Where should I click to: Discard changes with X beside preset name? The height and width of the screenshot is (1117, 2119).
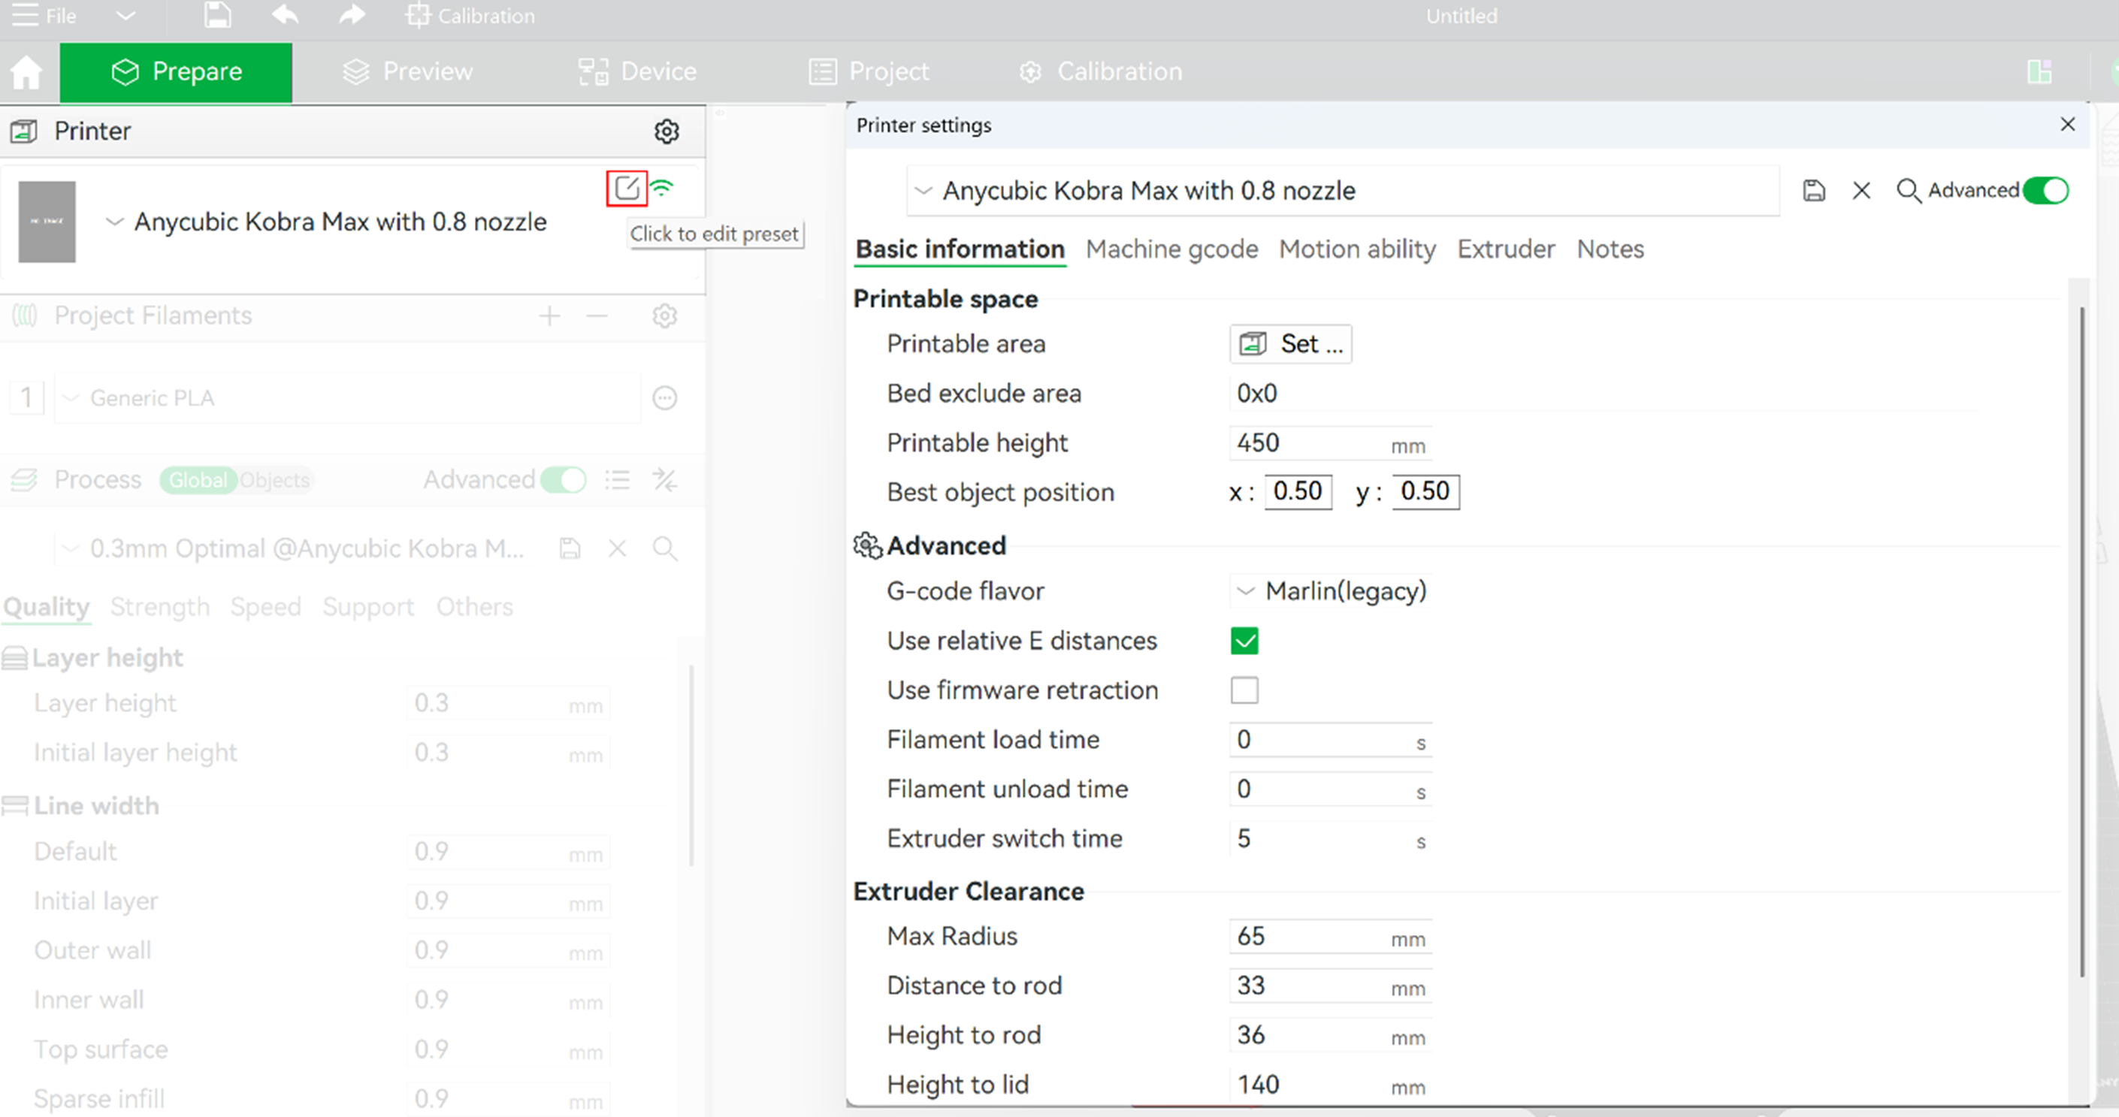click(x=1861, y=191)
